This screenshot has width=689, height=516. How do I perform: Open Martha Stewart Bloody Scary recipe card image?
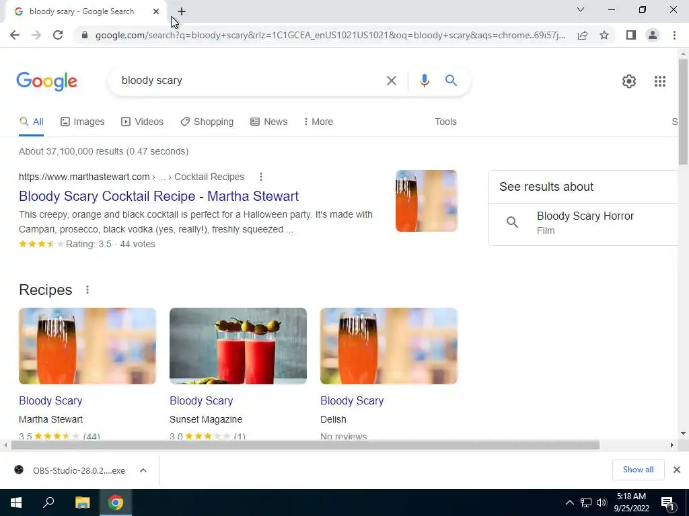tap(87, 346)
